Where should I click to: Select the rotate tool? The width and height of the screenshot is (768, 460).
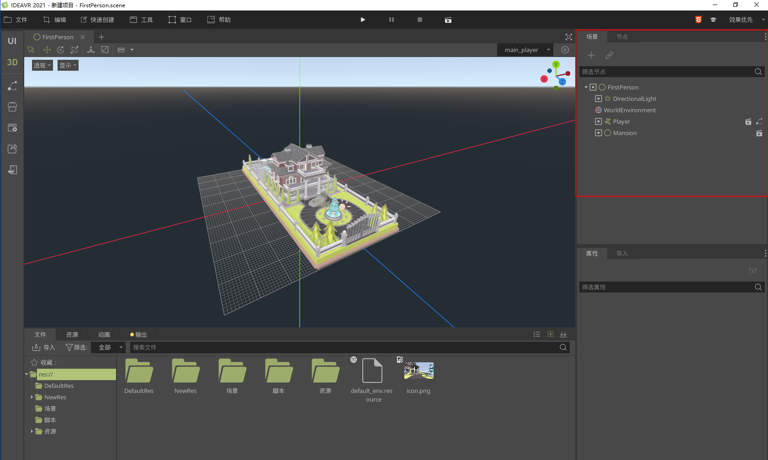pos(60,50)
